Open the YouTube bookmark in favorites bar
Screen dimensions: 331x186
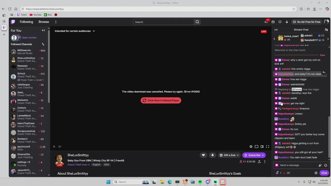[35, 15]
